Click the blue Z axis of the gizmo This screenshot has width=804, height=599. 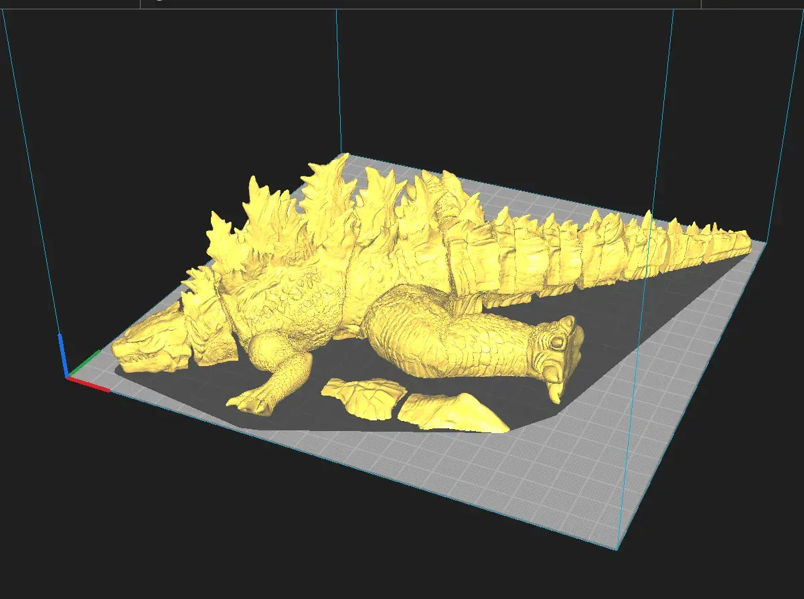[62, 355]
